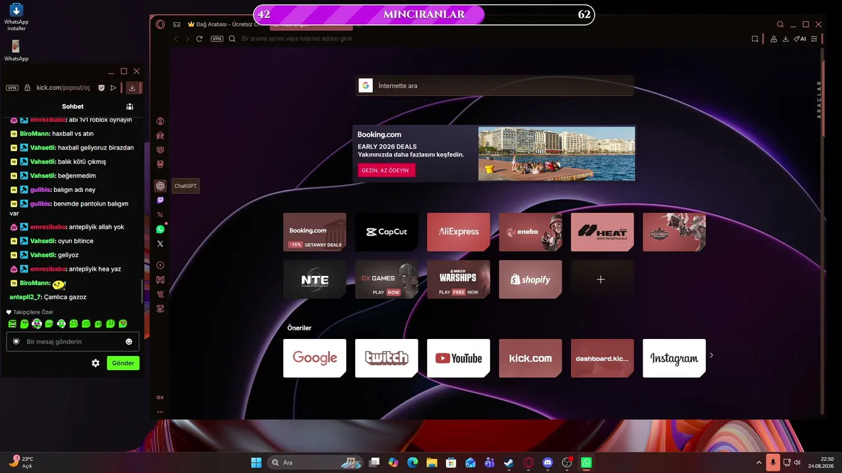Open the dashboard.kick suggestion tile

tap(603, 358)
